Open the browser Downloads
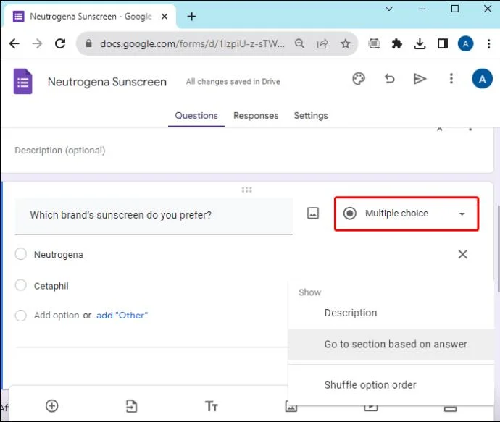 (420, 43)
